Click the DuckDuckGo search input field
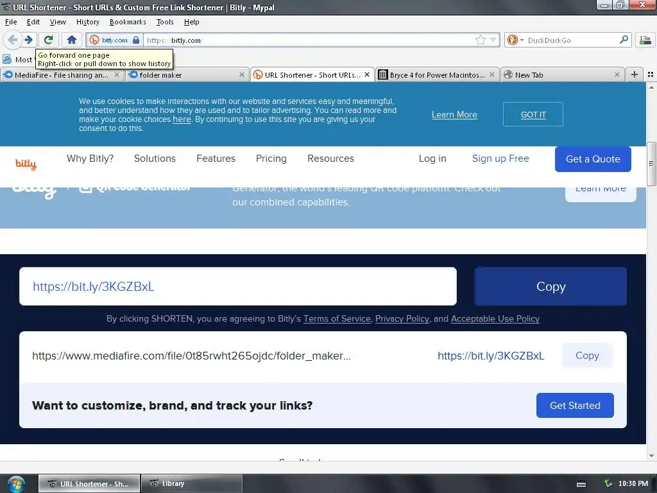 point(570,40)
